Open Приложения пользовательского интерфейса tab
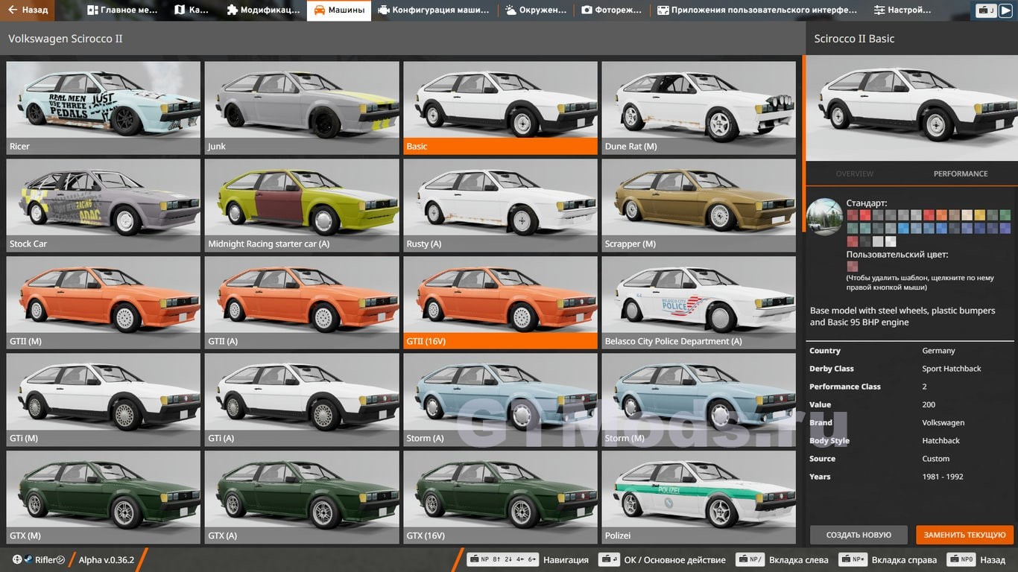The image size is (1018, 572). click(757, 10)
